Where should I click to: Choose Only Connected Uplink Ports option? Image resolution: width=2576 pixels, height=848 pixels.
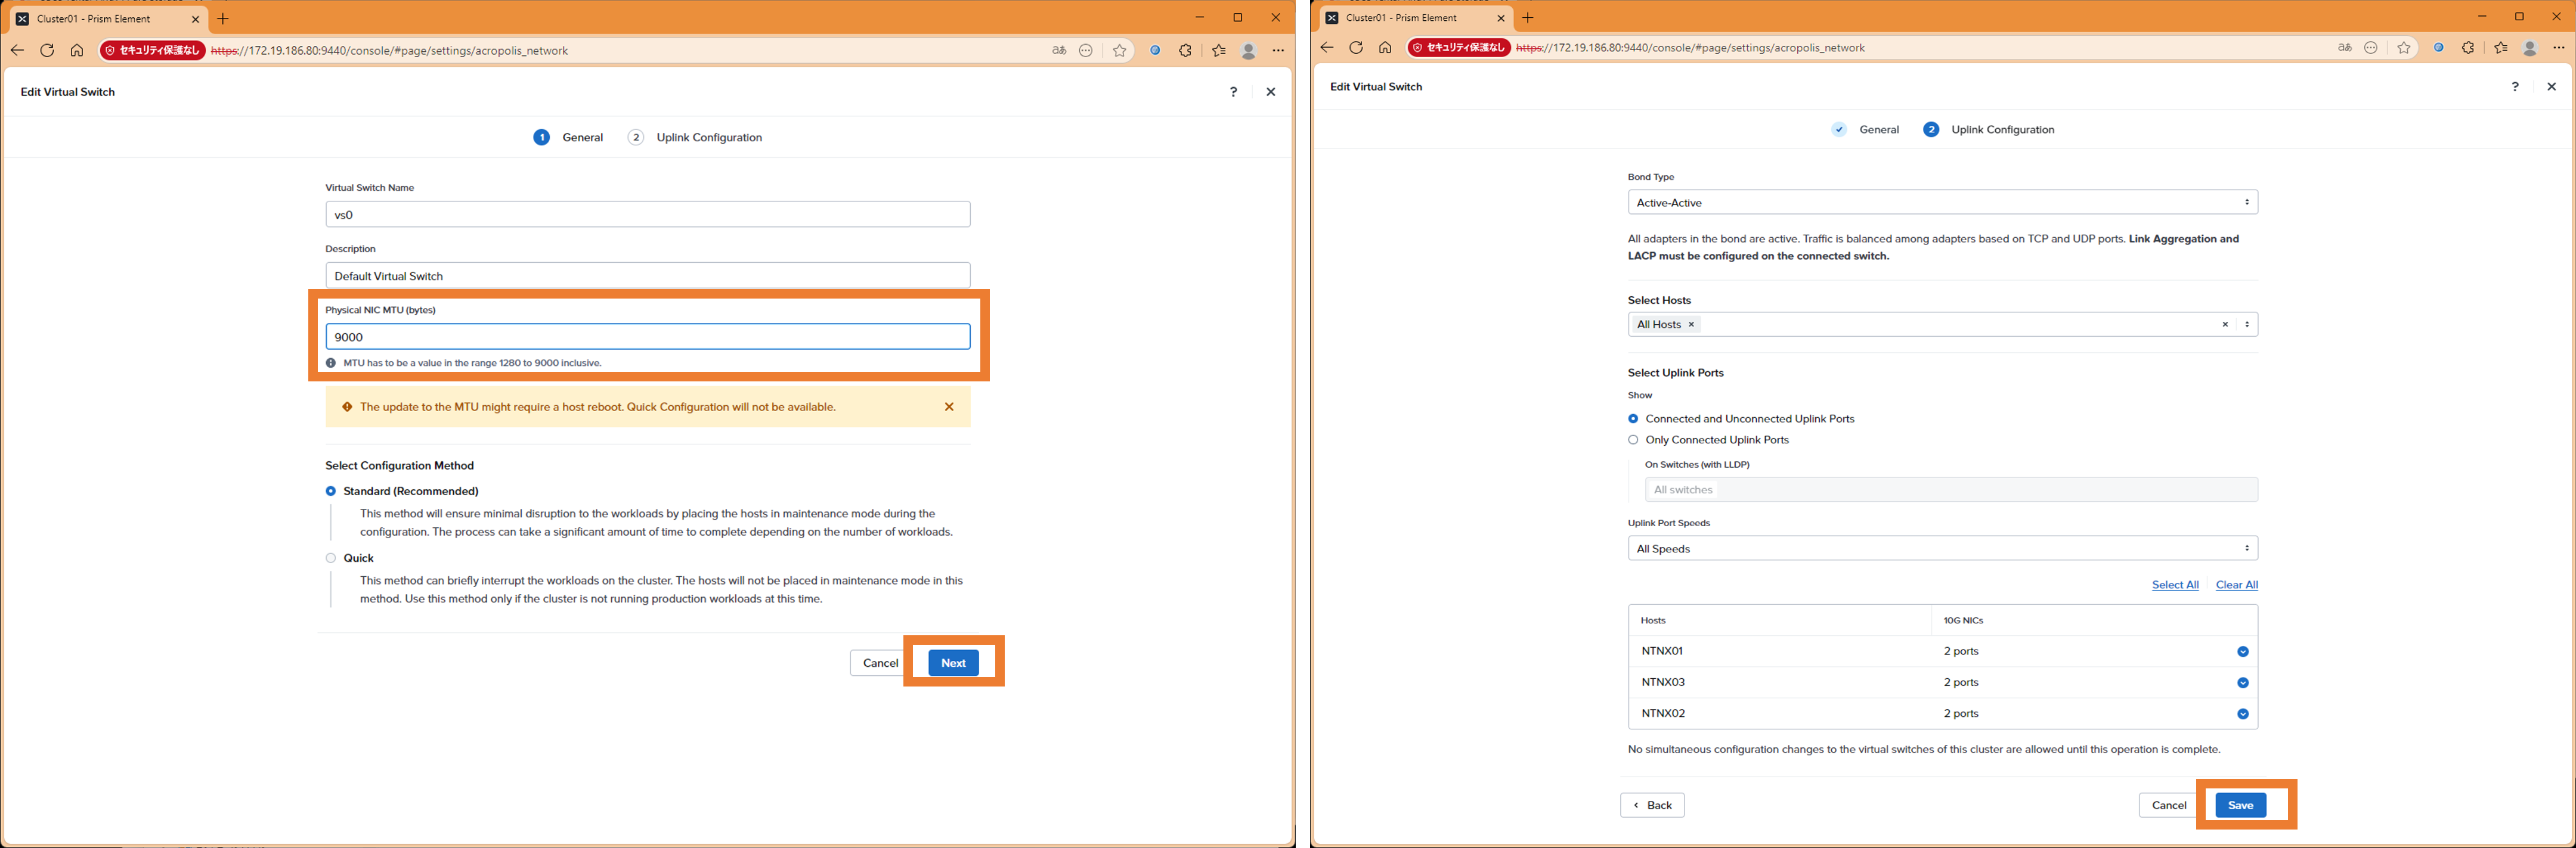click(1633, 439)
